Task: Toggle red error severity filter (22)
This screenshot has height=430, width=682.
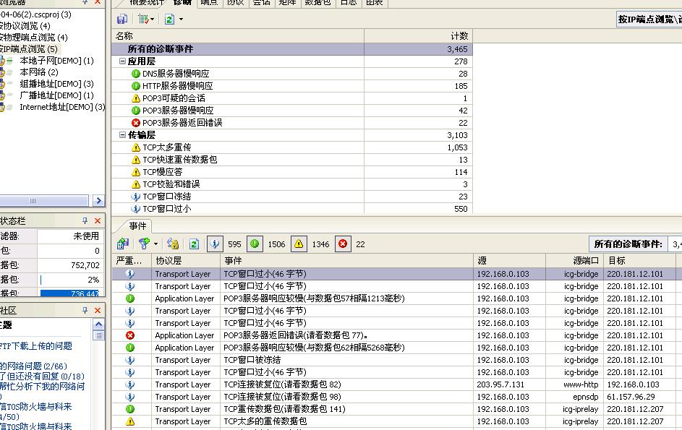Action: (x=343, y=244)
